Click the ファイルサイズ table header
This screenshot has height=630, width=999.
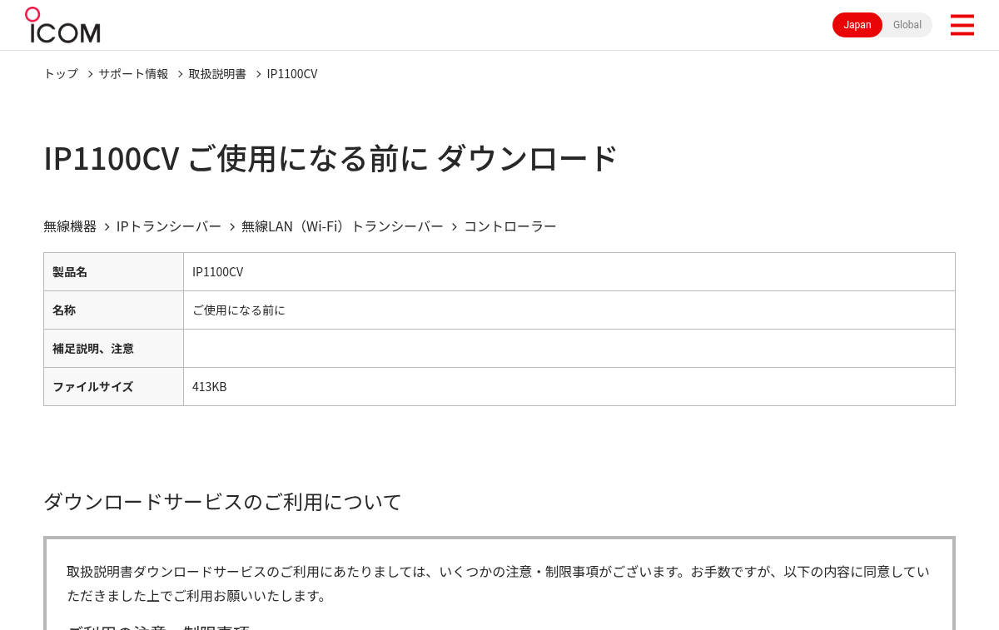(113, 387)
